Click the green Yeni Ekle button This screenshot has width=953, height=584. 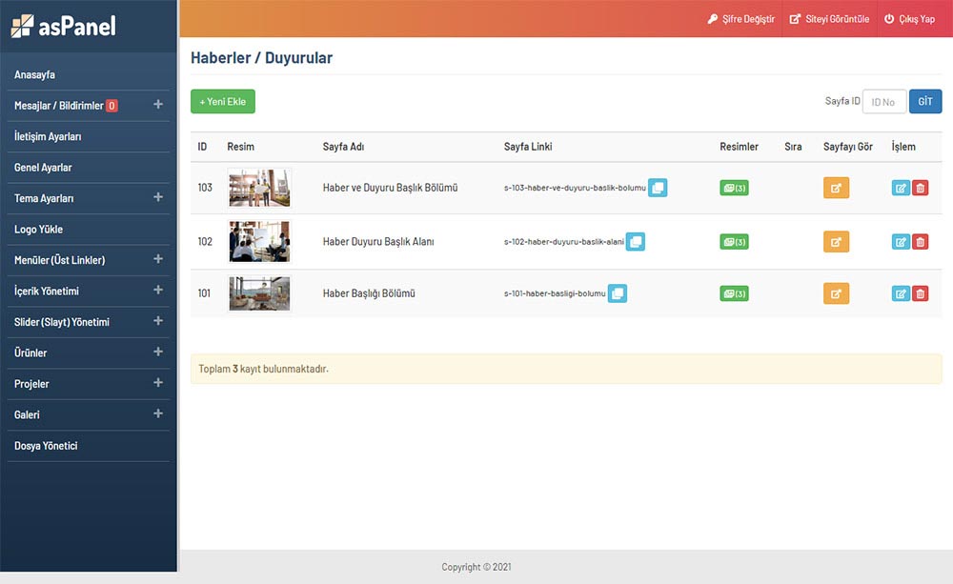[223, 101]
